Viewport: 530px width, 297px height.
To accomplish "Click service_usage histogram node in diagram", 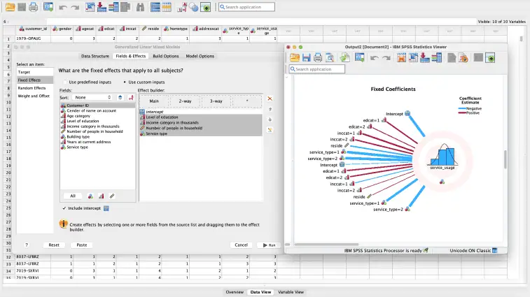I will tap(442, 157).
